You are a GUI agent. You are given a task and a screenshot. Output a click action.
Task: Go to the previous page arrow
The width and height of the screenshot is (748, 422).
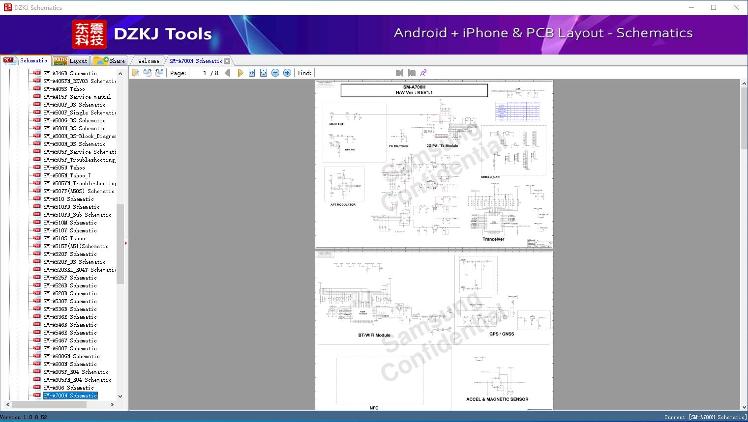[227, 73]
